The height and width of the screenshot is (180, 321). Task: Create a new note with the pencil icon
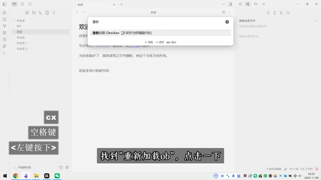click(x=27, y=12)
